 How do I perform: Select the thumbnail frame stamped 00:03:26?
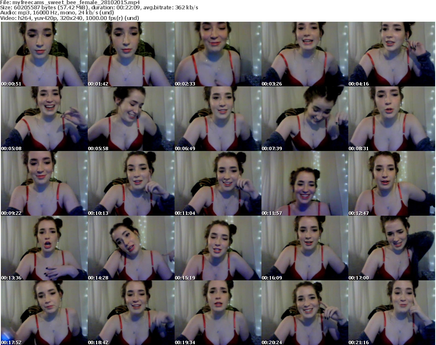point(305,54)
